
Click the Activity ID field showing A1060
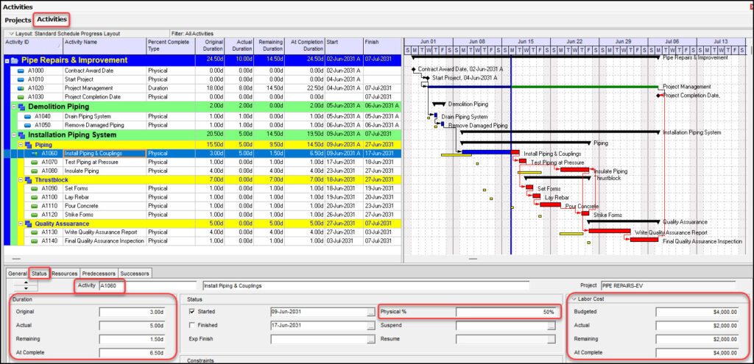147,286
